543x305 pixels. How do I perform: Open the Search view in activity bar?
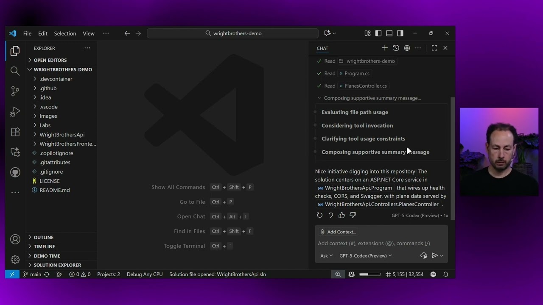(x=15, y=71)
